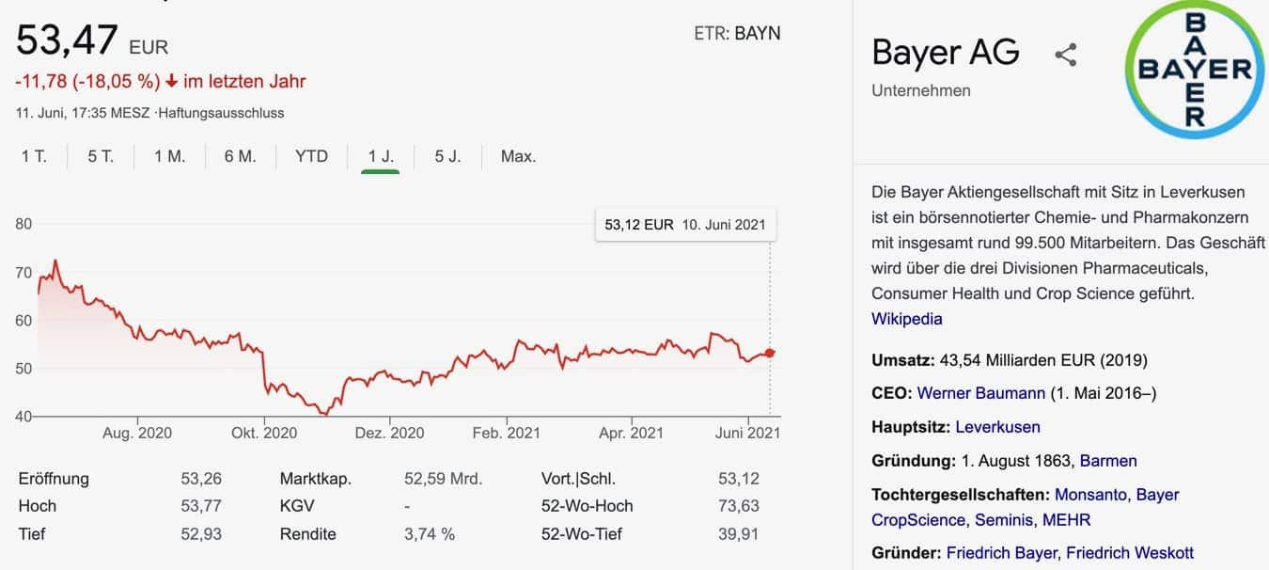Click the Rendite value 3,74 %

coord(430,534)
